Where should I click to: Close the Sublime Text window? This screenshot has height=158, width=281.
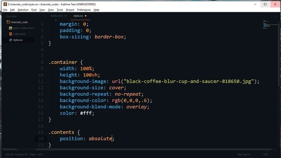[x=275, y=4]
